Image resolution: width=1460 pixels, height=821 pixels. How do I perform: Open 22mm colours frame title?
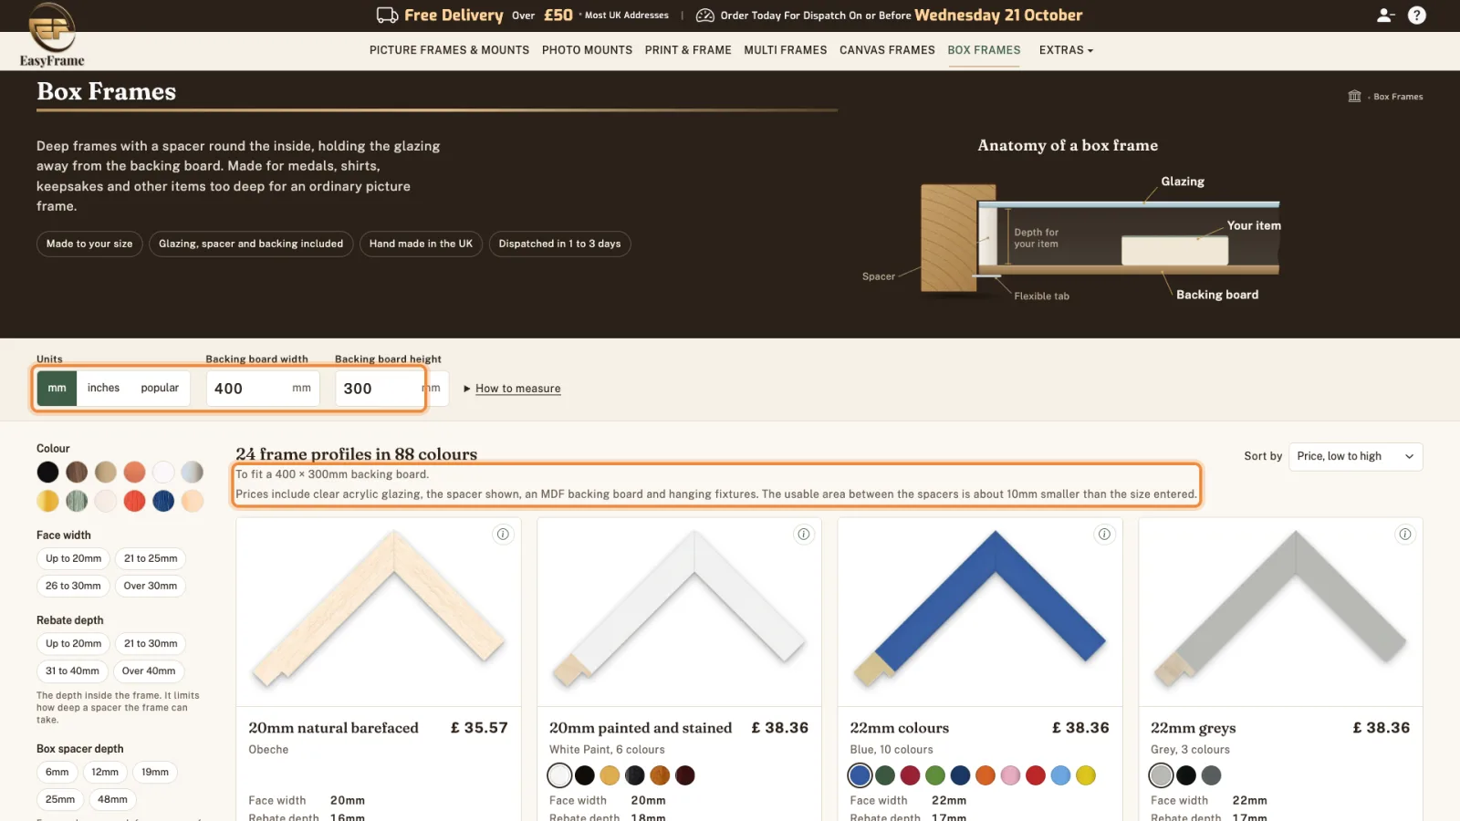coord(899,728)
